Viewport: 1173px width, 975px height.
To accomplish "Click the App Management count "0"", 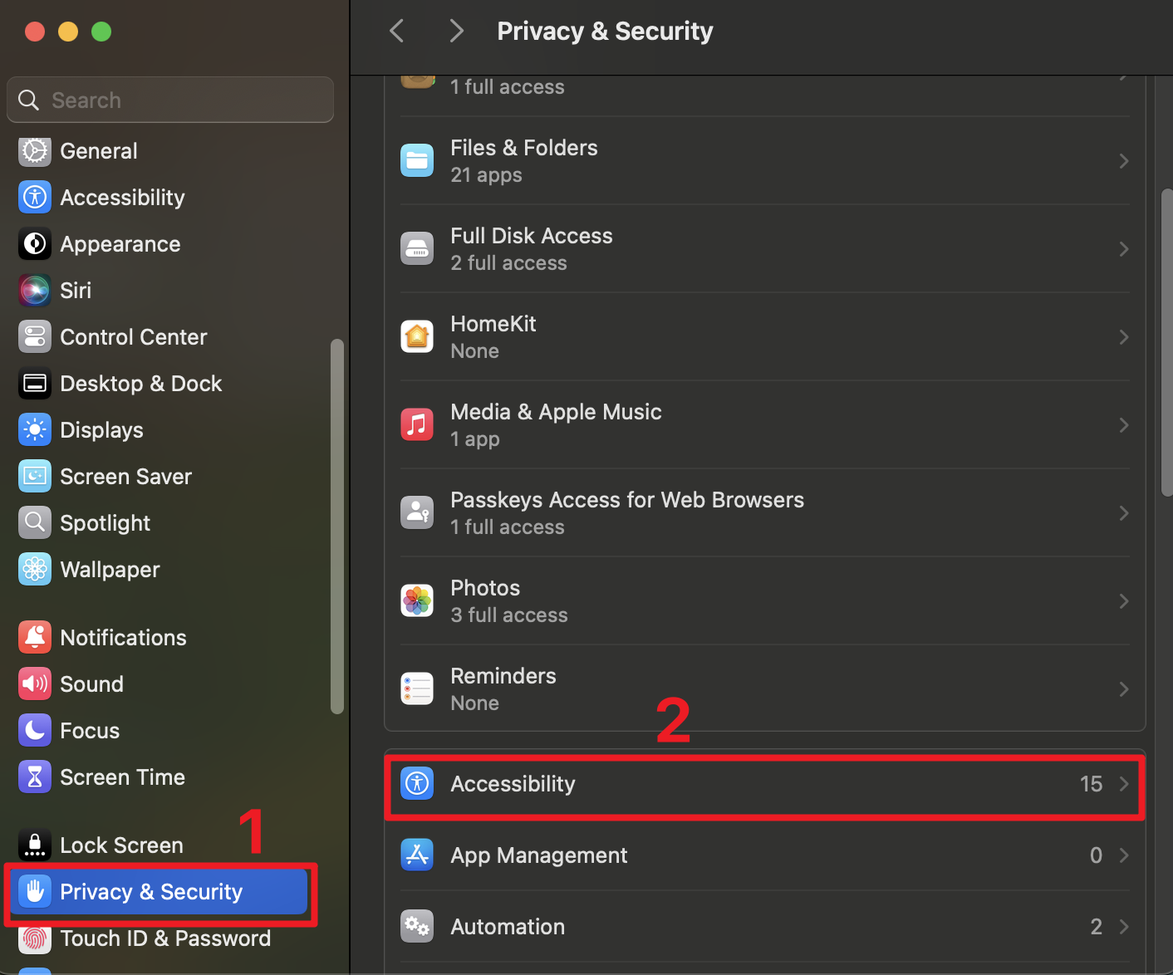I will click(x=1097, y=855).
